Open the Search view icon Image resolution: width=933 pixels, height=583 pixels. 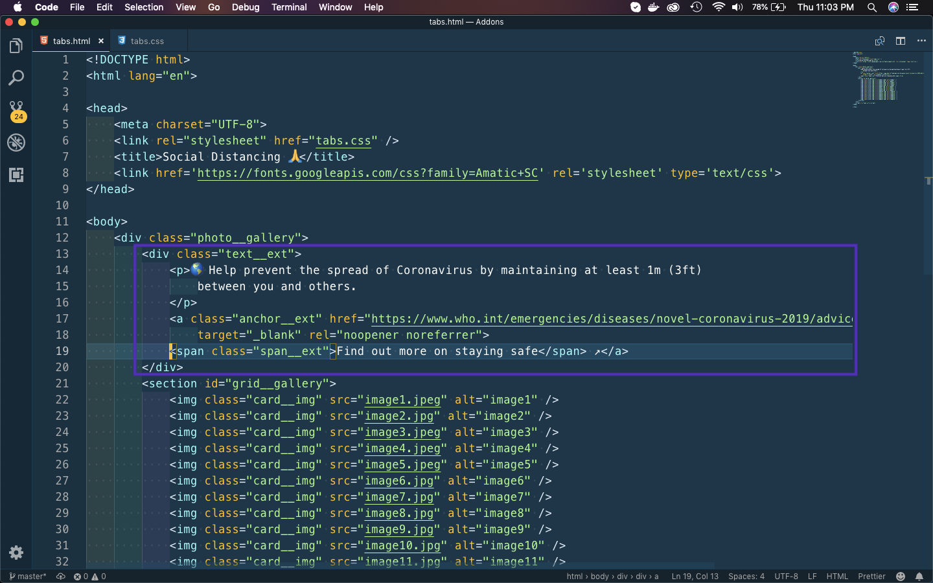click(16, 78)
